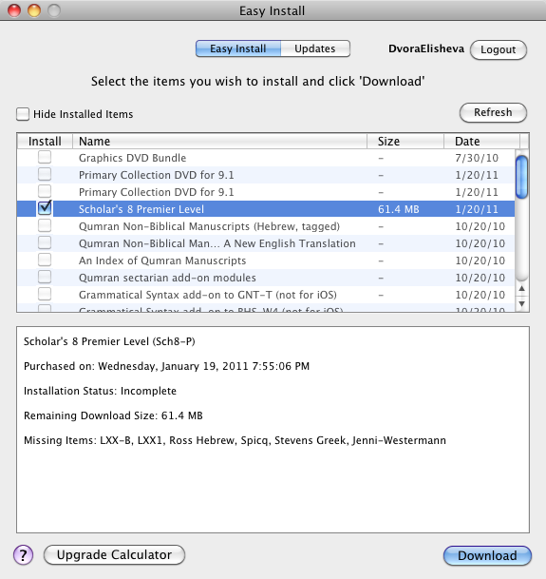Click the Purchased on date line
The width and height of the screenshot is (546, 579).
tap(166, 366)
